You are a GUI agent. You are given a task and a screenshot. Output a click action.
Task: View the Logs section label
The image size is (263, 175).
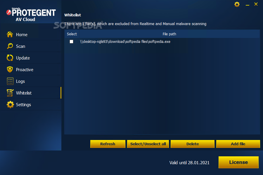(x=20, y=81)
